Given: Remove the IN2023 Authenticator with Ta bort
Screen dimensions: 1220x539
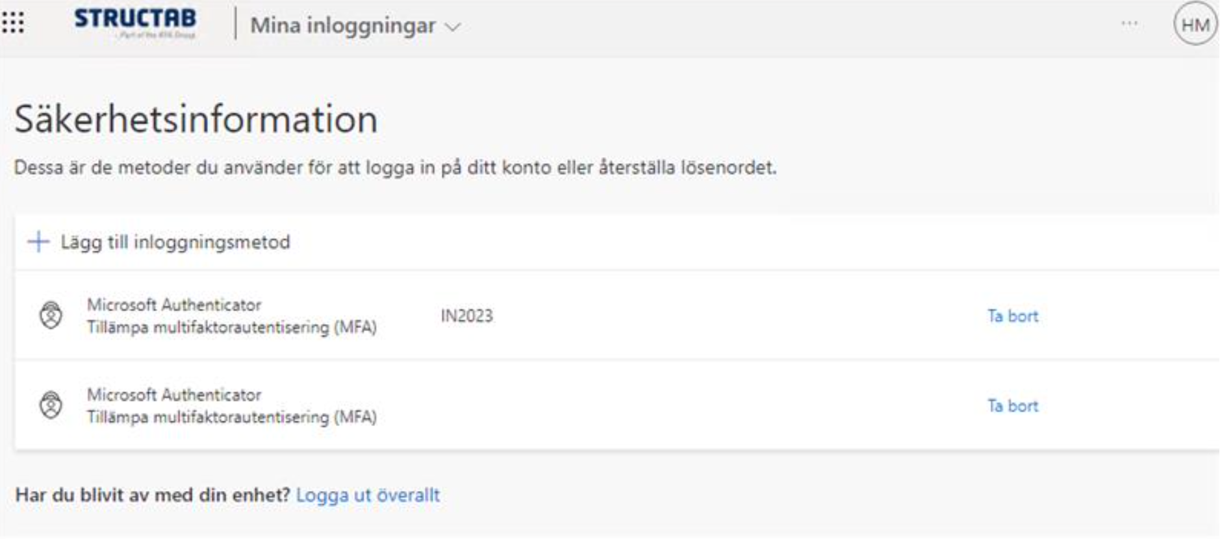Looking at the screenshot, I should 1012,316.
